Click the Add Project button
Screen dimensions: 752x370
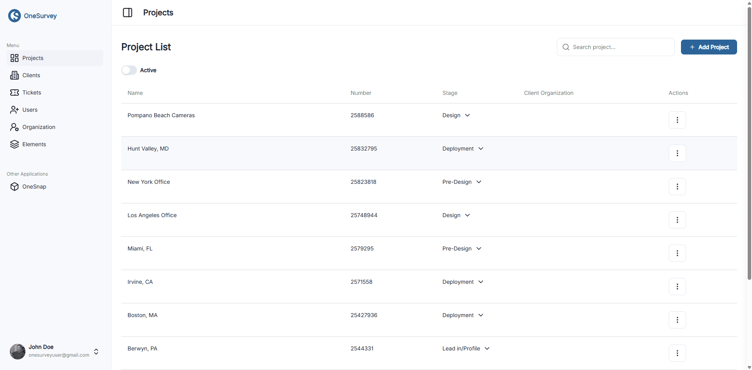point(708,47)
